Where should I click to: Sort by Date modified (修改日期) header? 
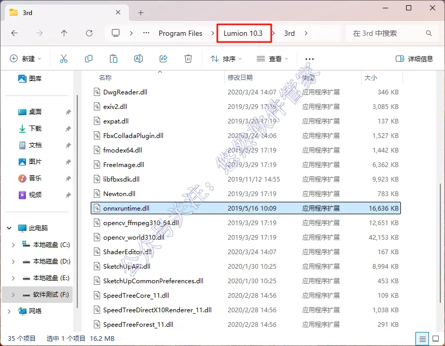240,77
